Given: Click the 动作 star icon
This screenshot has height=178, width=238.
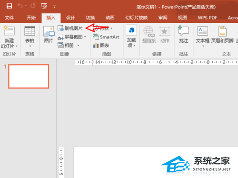Looking at the screenshot, I should [x=164, y=31].
